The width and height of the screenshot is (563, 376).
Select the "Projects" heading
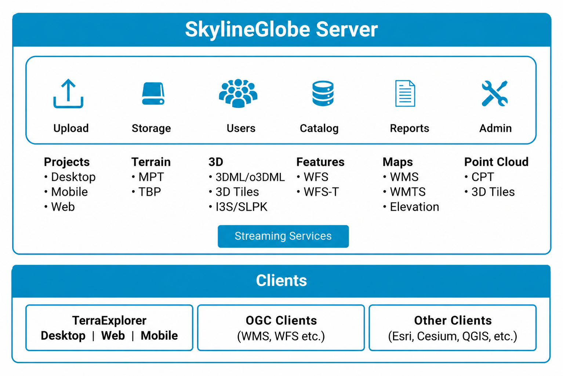(x=67, y=162)
